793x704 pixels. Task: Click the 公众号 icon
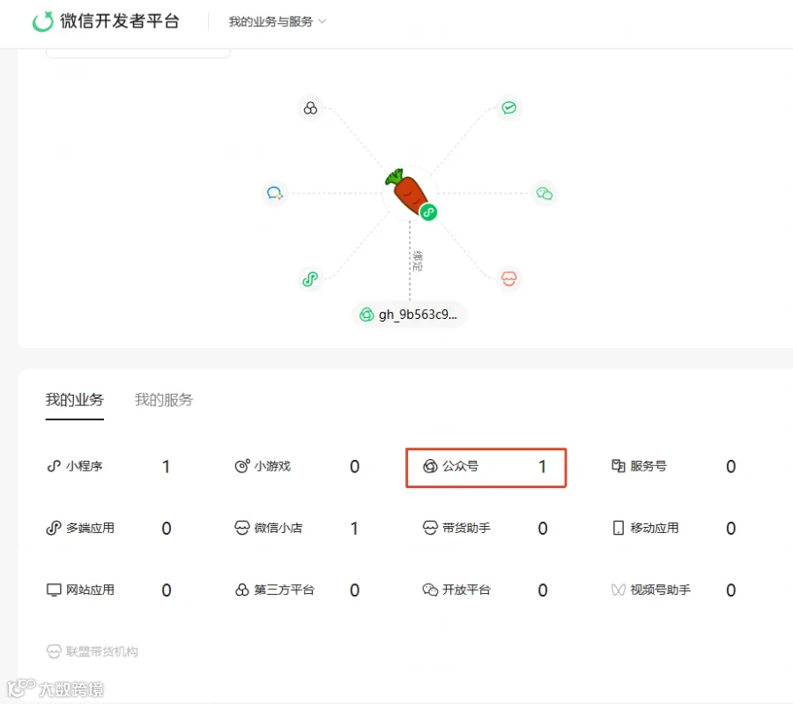(430, 466)
